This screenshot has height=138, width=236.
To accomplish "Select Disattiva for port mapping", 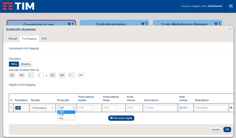I will [25, 64].
